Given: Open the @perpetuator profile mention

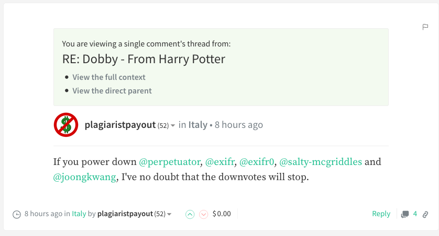Looking at the screenshot, I should click(170, 161).
